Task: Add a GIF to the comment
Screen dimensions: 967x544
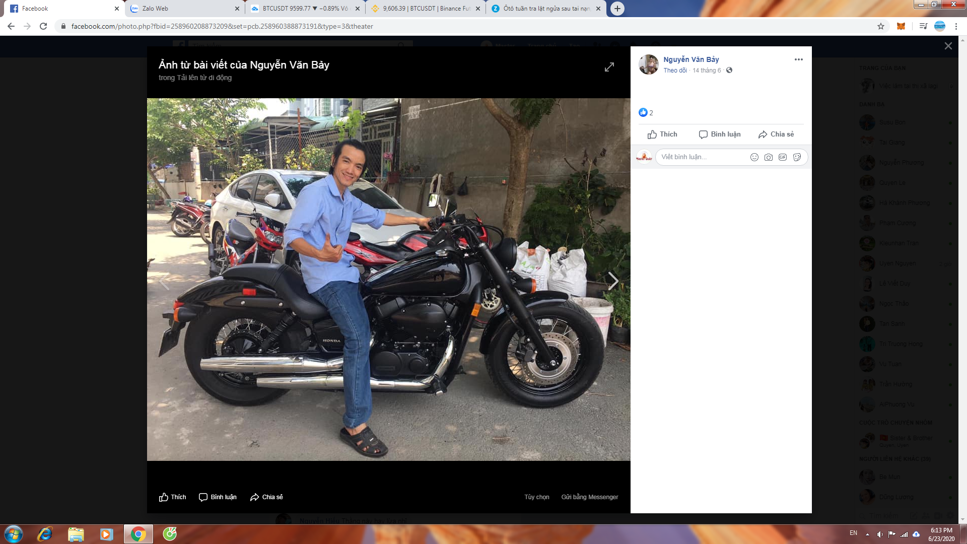Action: pyautogui.click(x=782, y=157)
